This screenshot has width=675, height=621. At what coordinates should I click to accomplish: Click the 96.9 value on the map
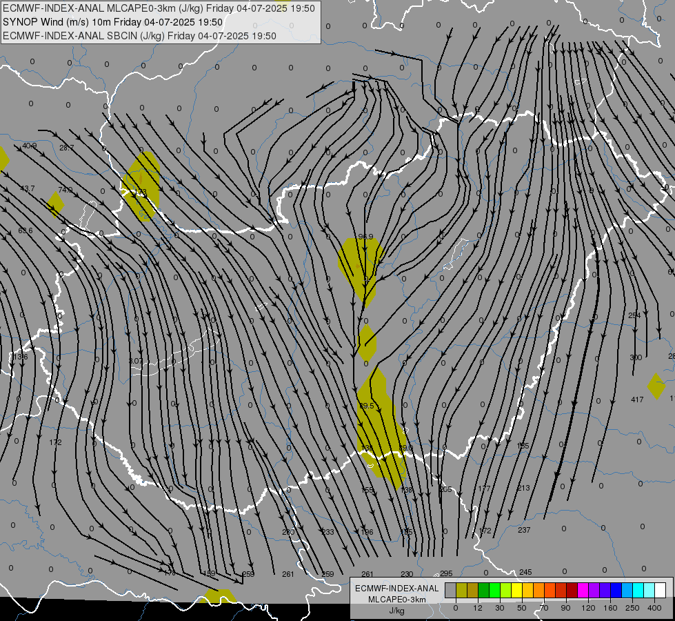pyautogui.click(x=365, y=237)
